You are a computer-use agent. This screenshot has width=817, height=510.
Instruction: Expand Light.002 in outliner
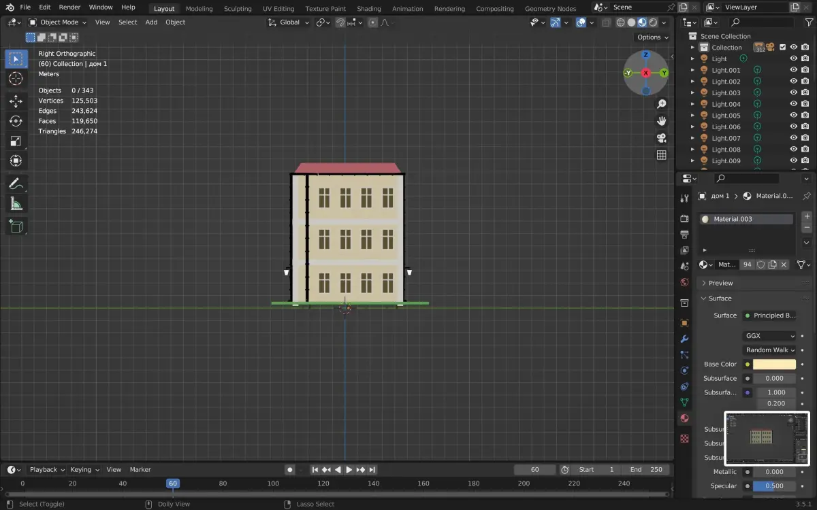pos(693,82)
